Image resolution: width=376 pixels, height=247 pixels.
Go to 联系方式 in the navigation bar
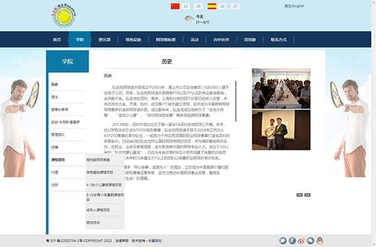[x=279, y=39]
